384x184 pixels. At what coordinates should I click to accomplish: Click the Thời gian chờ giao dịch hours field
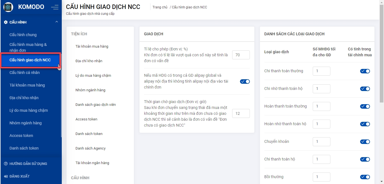pos(241,113)
